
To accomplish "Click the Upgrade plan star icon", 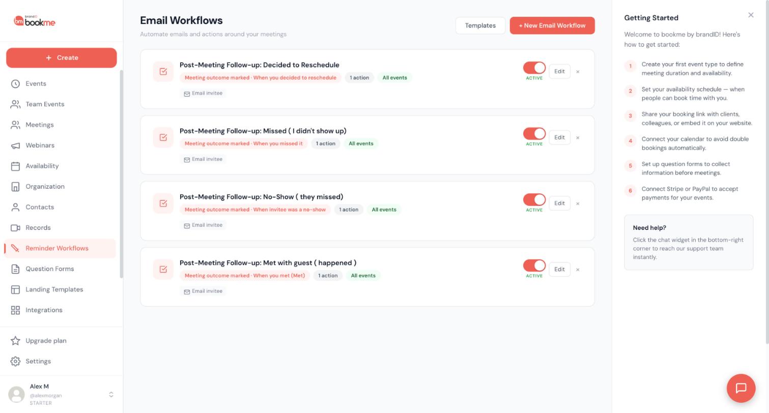I will [x=15, y=341].
